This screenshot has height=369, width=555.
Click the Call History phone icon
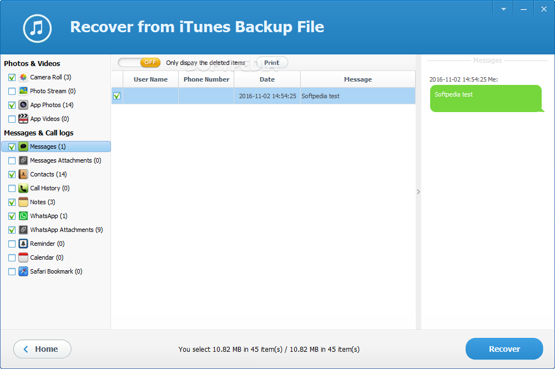click(23, 188)
